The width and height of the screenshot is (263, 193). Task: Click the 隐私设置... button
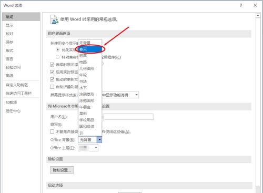coord(62,170)
